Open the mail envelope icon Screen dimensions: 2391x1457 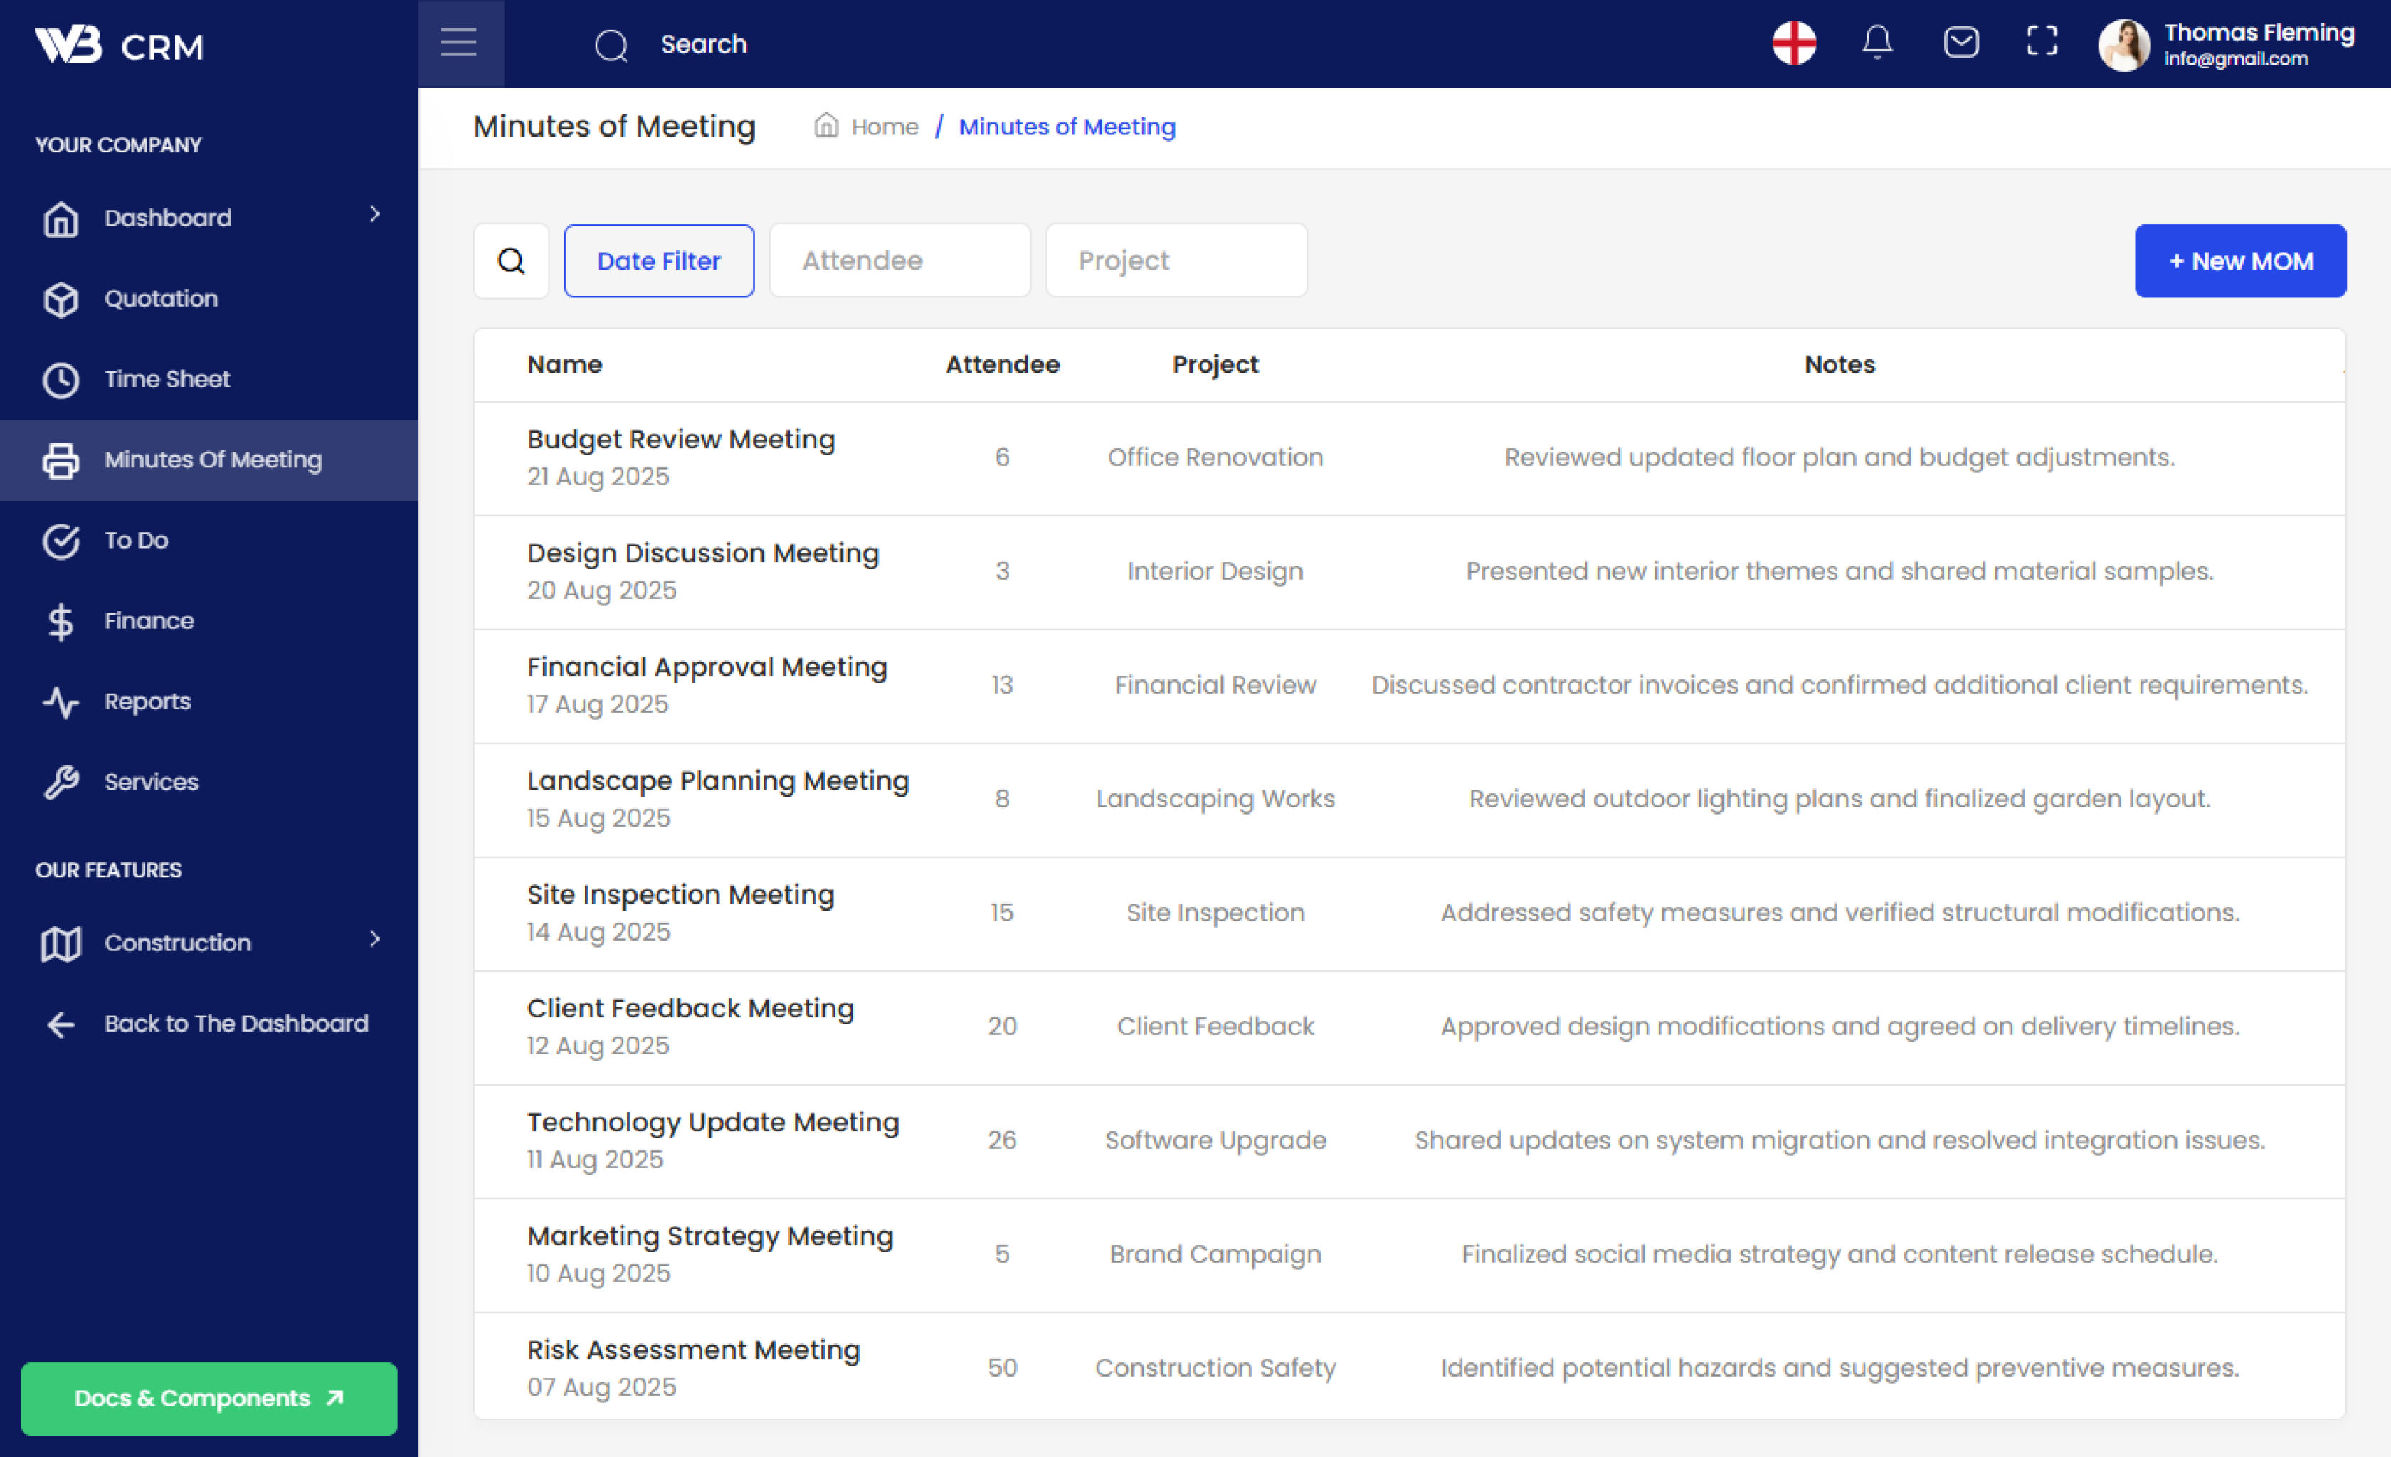(x=1960, y=42)
